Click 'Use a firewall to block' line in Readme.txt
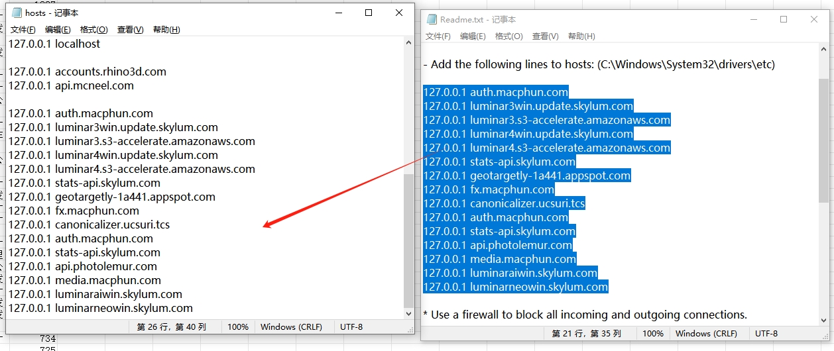 tap(585, 315)
